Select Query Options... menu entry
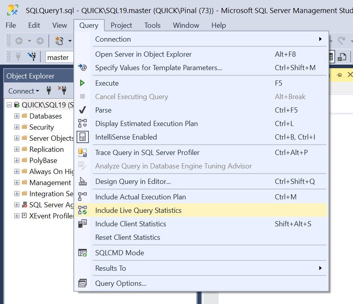 (x=201, y=283)
